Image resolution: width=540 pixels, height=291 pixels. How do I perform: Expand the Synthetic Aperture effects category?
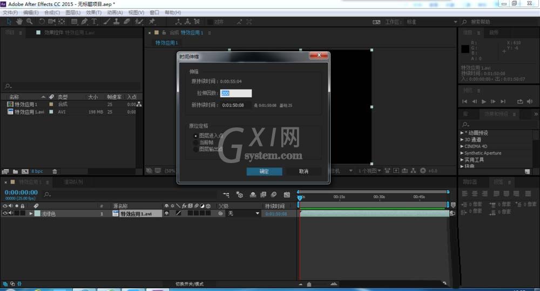pos(462,153)
